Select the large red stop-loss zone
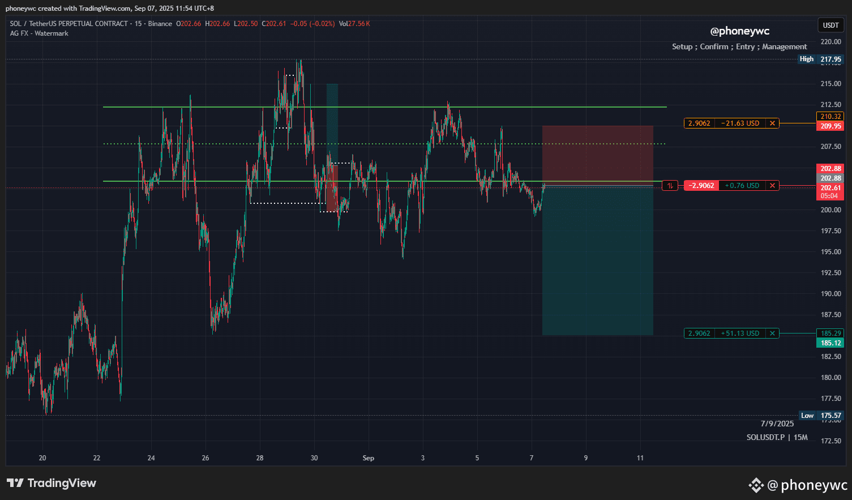The image size is (852, 500). click(x=597, y=155)
